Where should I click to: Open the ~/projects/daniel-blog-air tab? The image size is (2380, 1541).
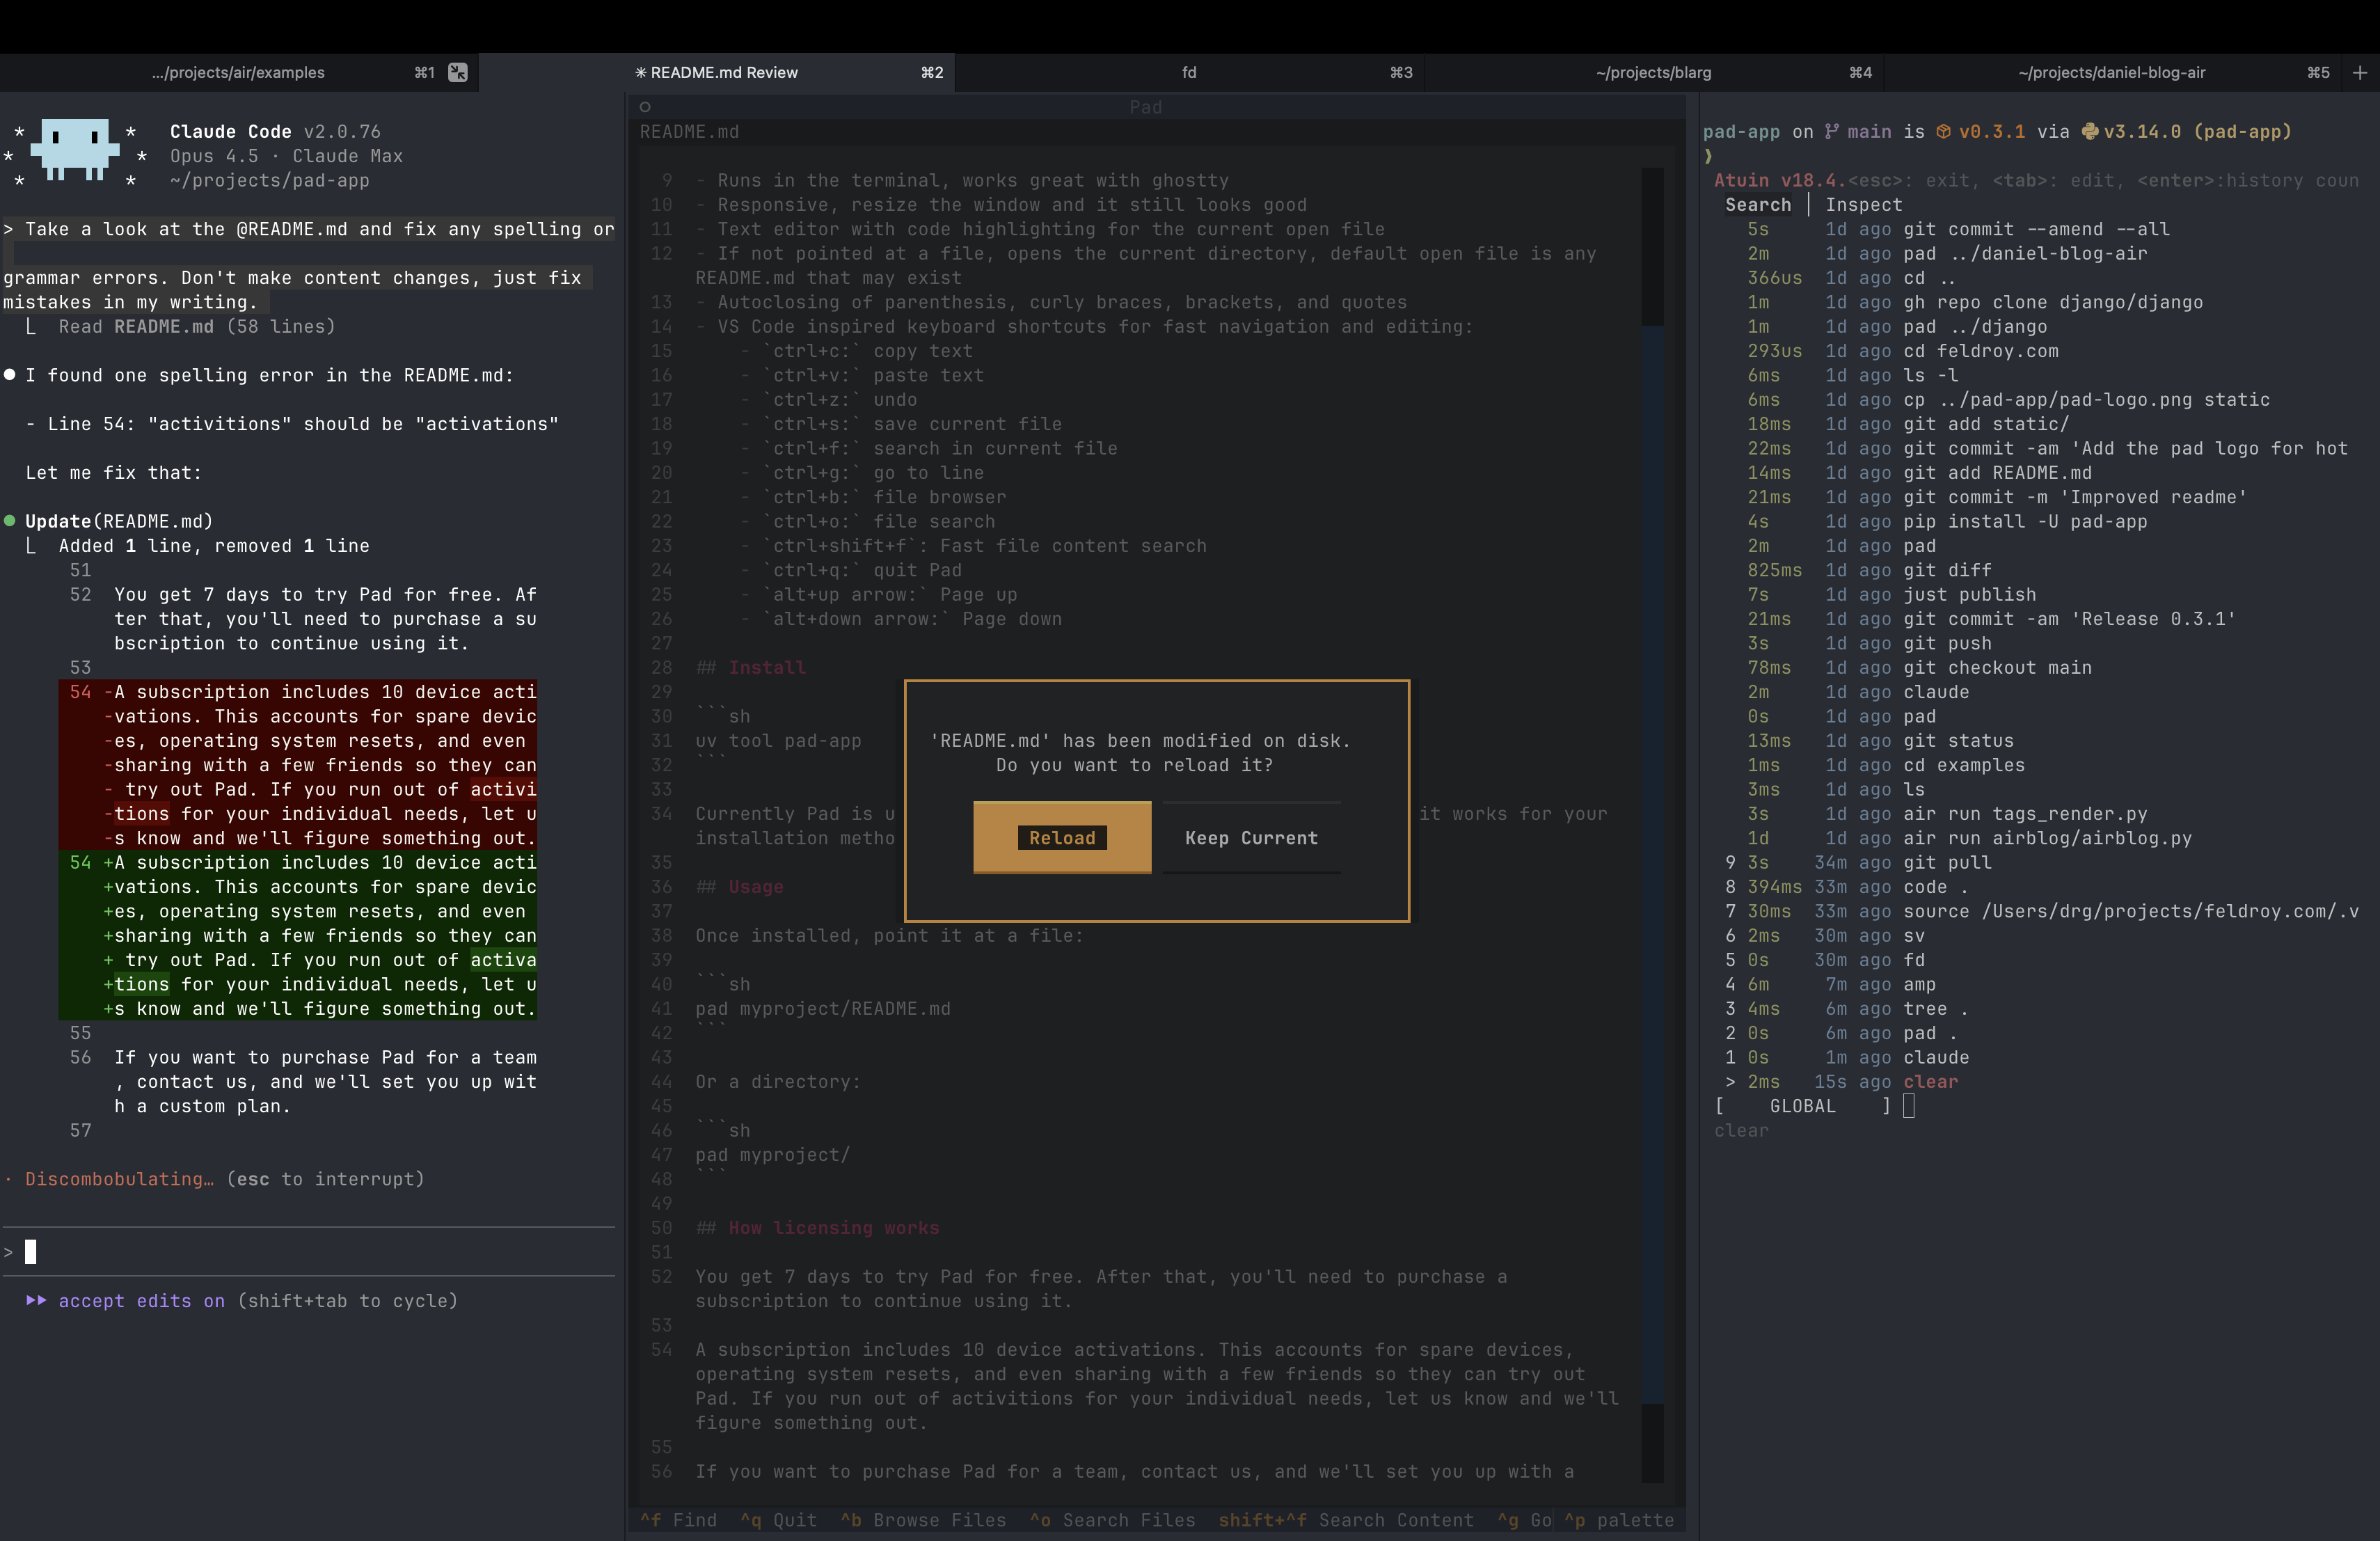pyautogui.click(x=2111, y=72)
